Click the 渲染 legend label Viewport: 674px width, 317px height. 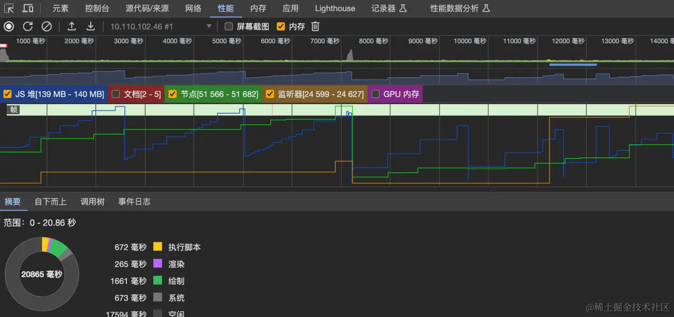176,264
